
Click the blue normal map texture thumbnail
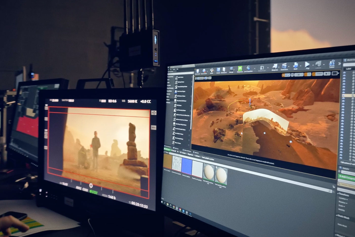tap(187, 165)
